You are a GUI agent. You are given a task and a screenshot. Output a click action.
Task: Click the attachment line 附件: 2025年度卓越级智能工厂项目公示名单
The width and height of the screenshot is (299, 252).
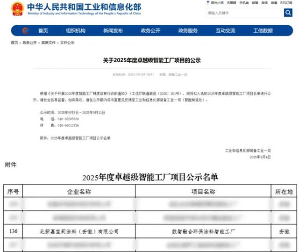(75, 138)
